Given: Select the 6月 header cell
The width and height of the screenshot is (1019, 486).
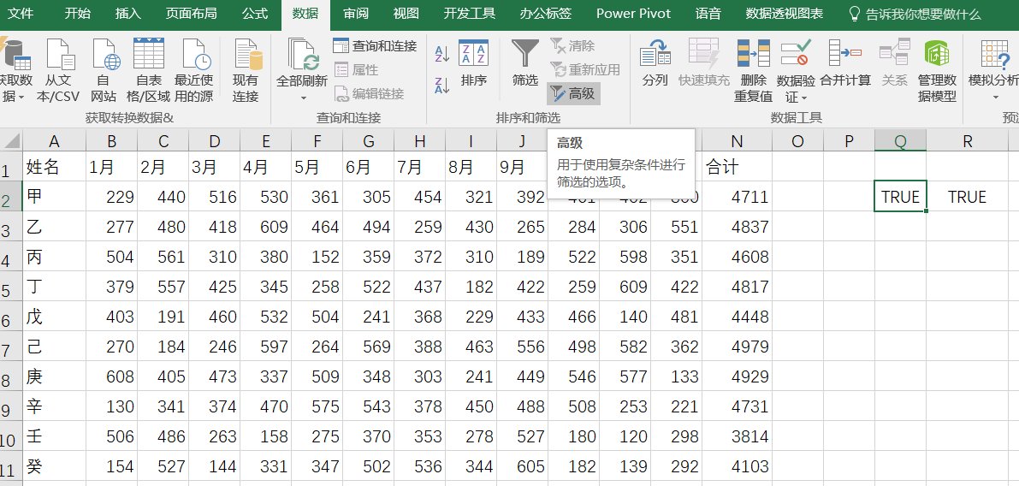Looking at the screenshot, I should click(368, 167).
